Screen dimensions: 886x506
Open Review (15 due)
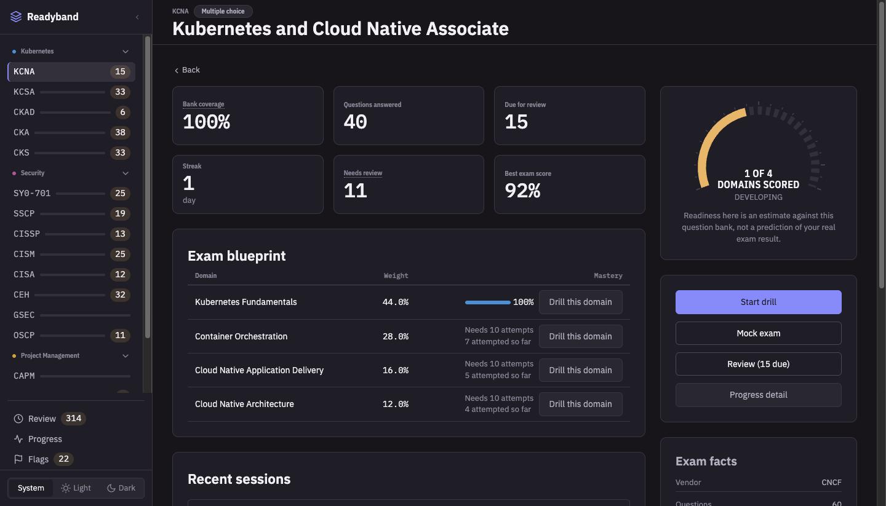758,364
